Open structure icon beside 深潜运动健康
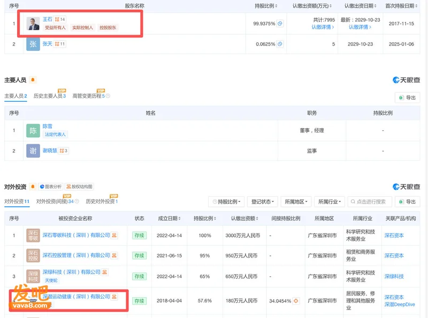 (x=114, y=297)
